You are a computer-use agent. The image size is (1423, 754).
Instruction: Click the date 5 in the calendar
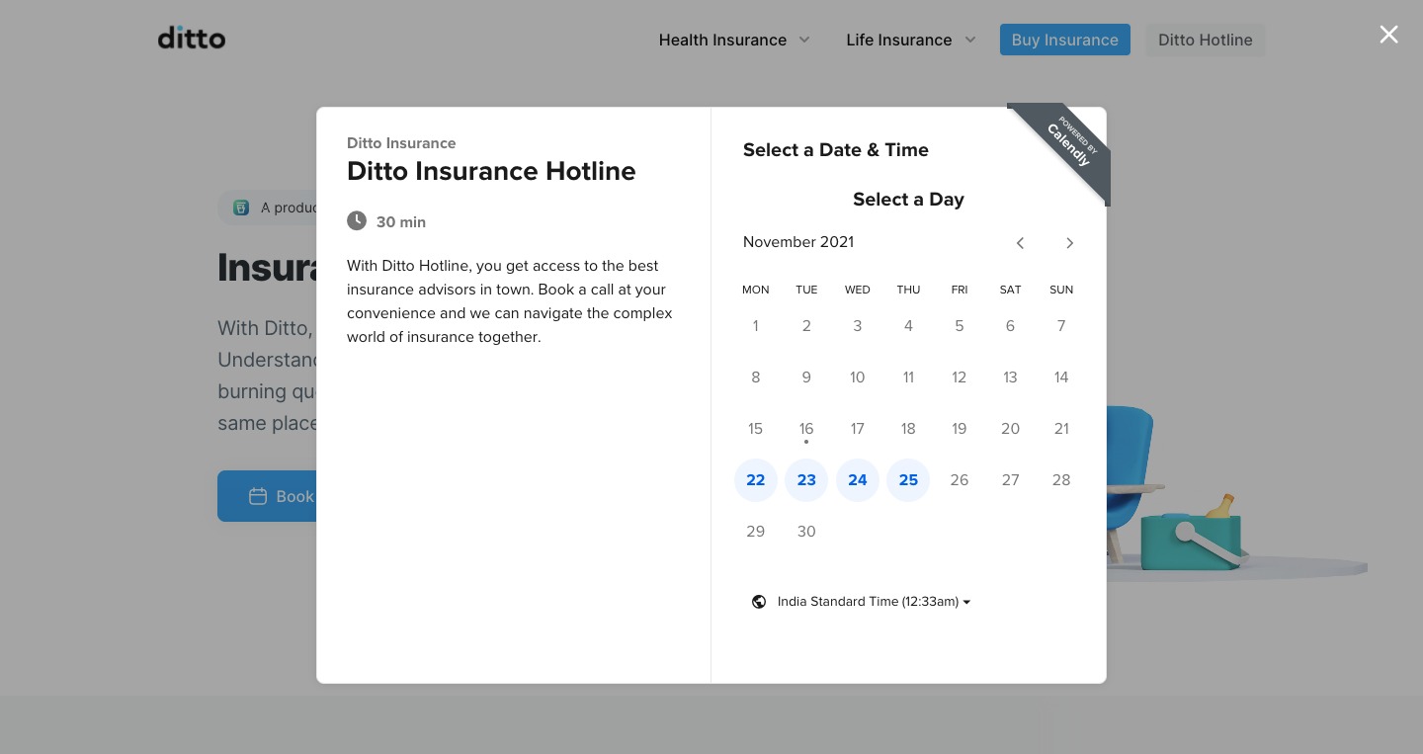click(960, 326)
